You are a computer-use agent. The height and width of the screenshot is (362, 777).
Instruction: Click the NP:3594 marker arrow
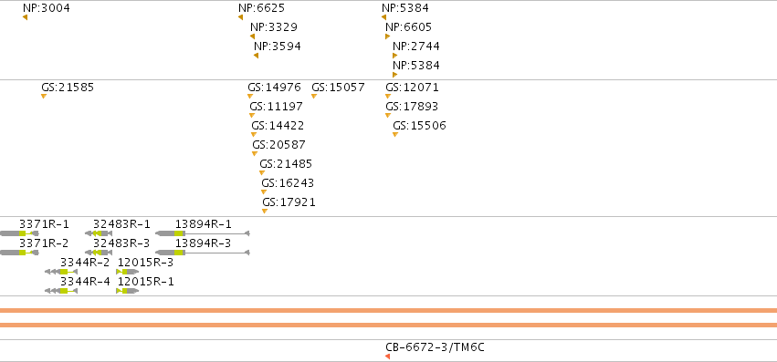click(256, 56)
